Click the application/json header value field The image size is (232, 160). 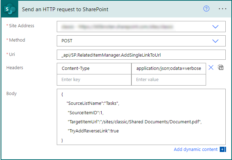pos(169,68)
